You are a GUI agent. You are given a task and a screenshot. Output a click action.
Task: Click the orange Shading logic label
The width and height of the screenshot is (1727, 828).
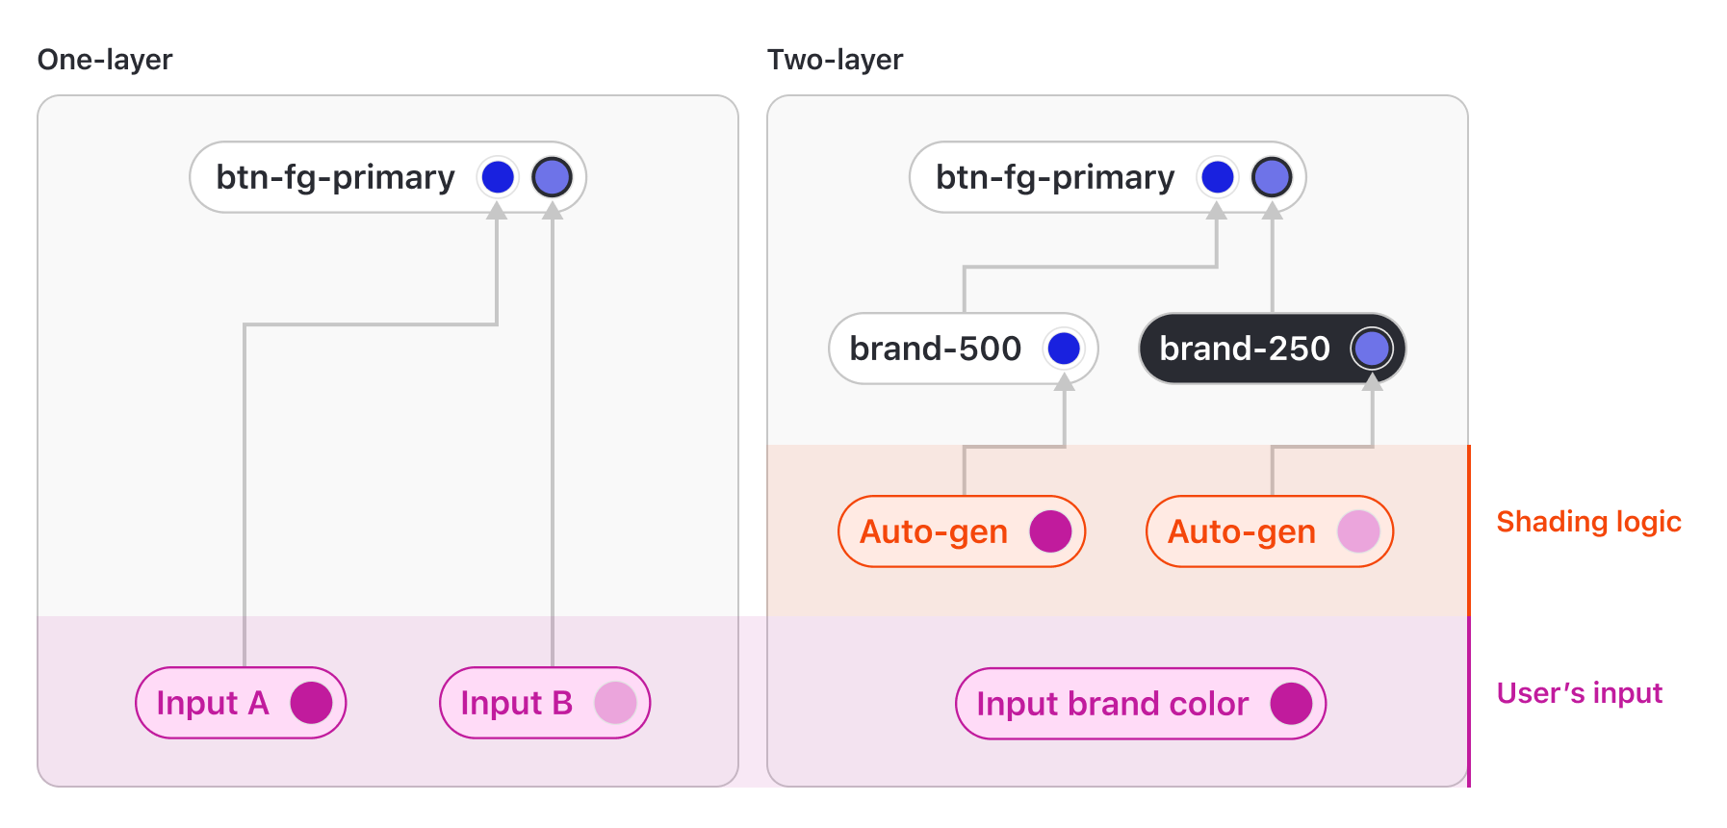(1588, 522)
